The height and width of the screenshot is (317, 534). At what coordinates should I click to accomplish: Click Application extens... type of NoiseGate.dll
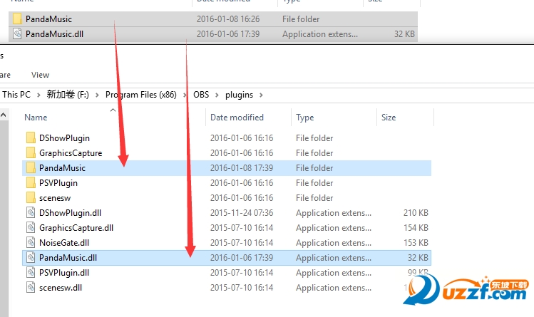pos(334,243)
